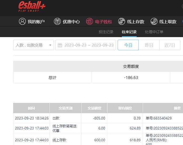Click the 交易额度 table column header
Image resolution: width=183 pixels, height=145 pixels.
tap(95, 108)
